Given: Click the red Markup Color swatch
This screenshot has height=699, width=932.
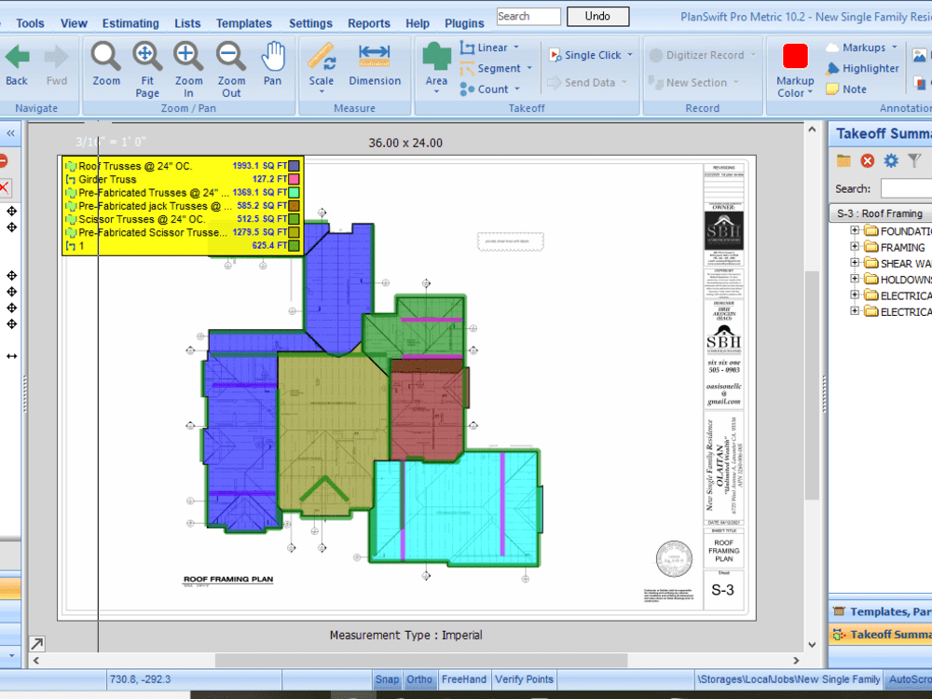Looking at the screenshot, I should coord(795,57).
